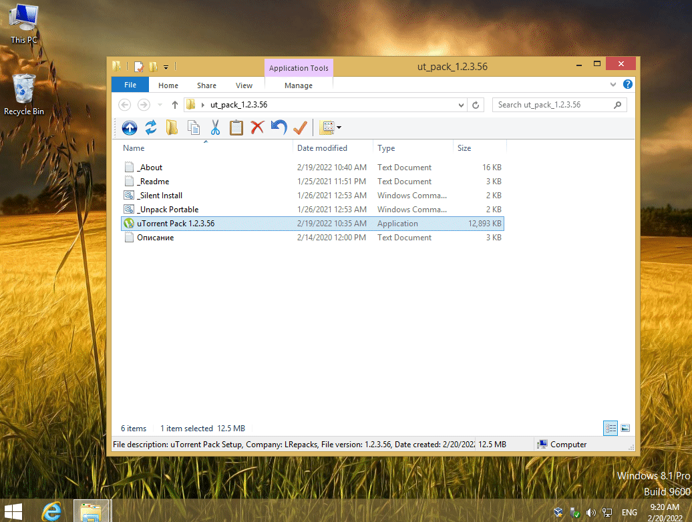692x522 pixels.
Task: Open the dropdown arrow beside the view layout icon
Action: coord(339,128)
